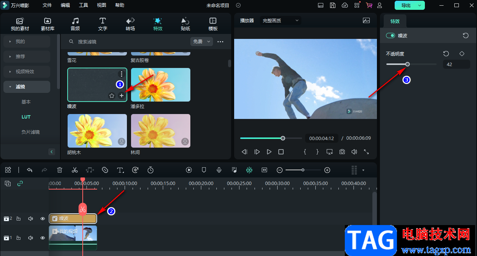Open the user account icon
477x256 pixels.
point(380,5)
